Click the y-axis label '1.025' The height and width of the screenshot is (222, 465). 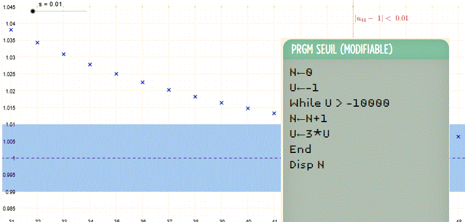coord(9,74)
